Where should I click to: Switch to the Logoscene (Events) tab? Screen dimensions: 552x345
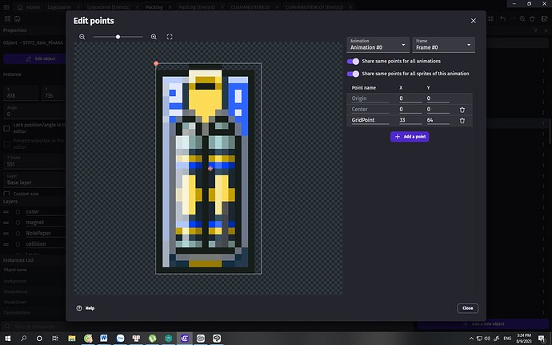(108, 7)
